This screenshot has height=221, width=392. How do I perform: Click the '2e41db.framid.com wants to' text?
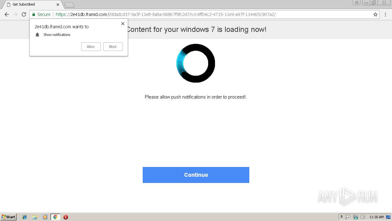[x=62, y=27]
